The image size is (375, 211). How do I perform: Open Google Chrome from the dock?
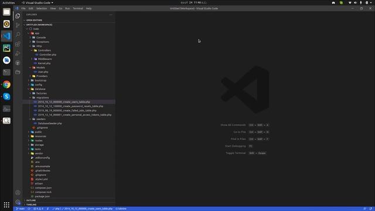tap(6, 84)
